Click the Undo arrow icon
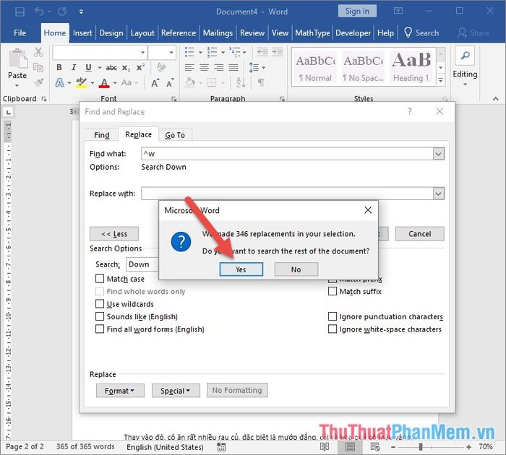 39,12
